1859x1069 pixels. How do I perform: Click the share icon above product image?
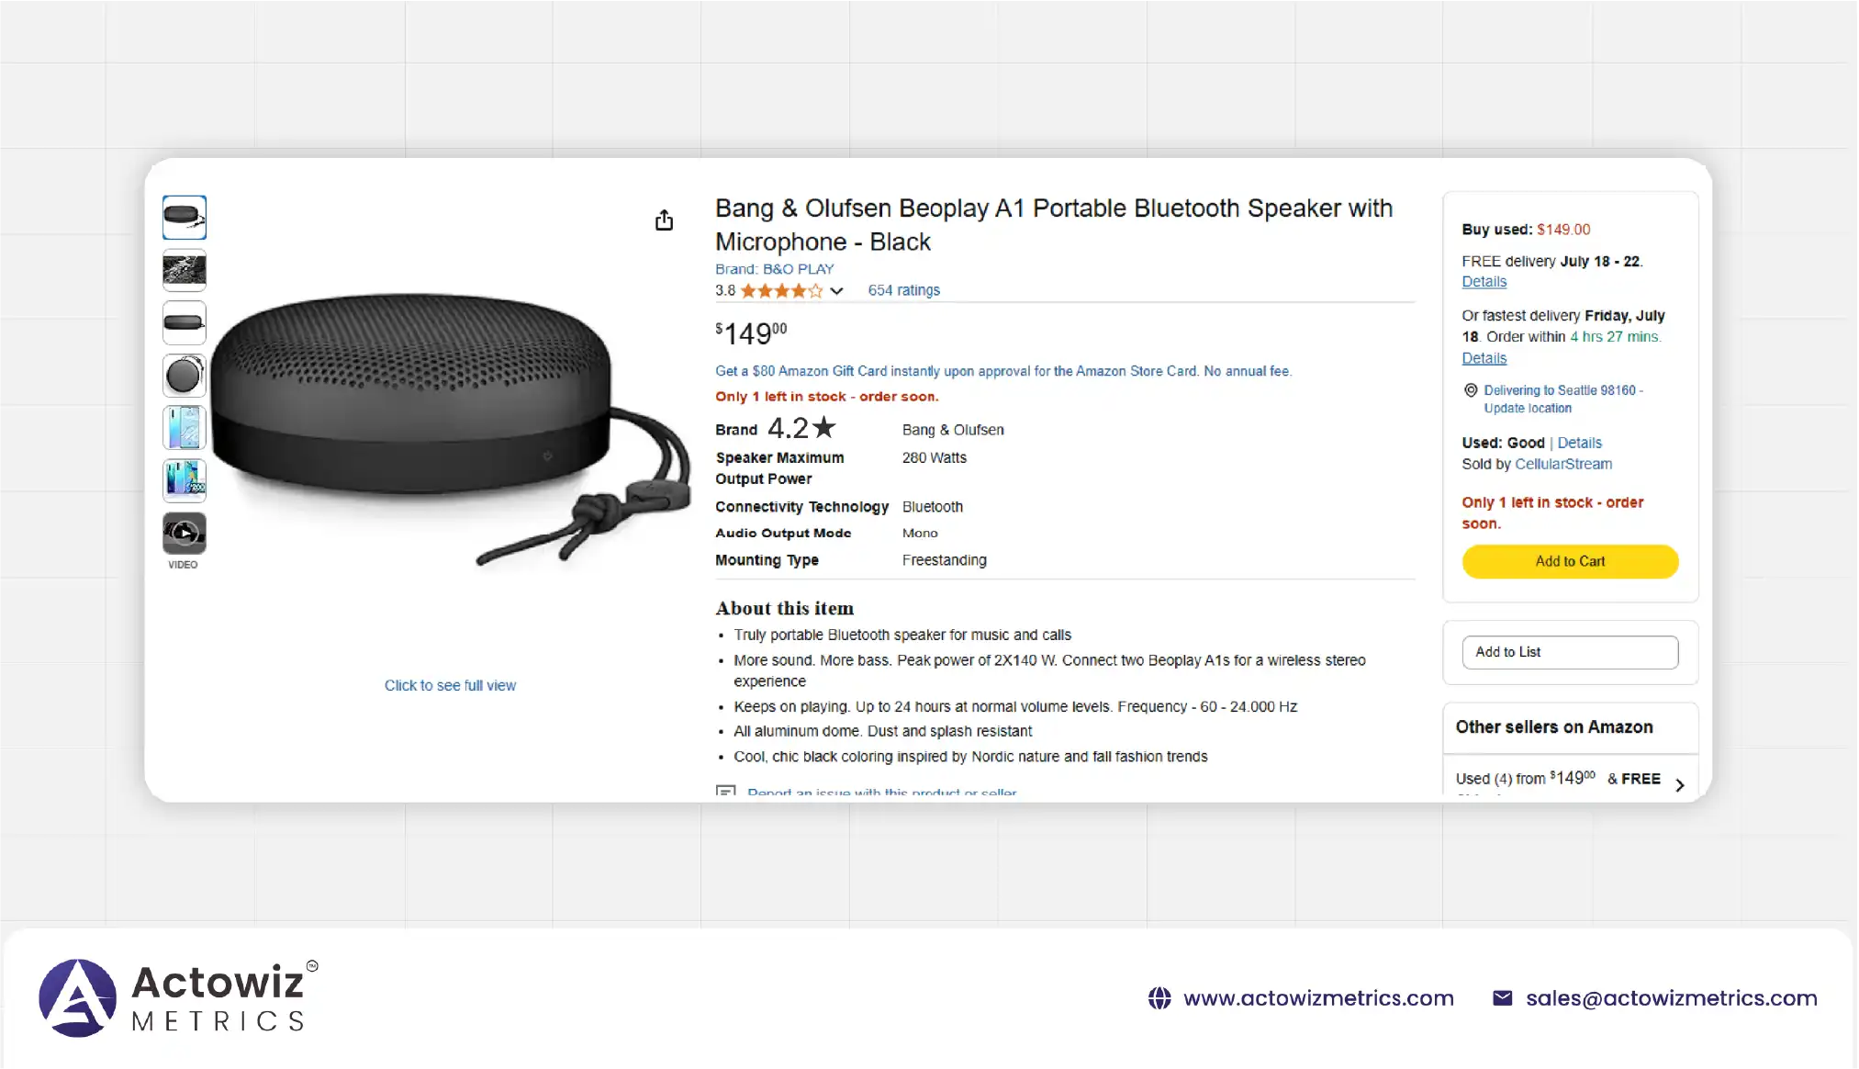pos(664,220)
